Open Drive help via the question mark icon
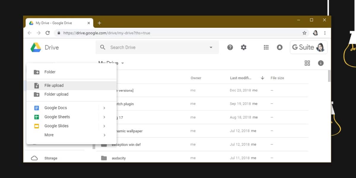Screen dimensions: 356x178 (x=230, y=47)
